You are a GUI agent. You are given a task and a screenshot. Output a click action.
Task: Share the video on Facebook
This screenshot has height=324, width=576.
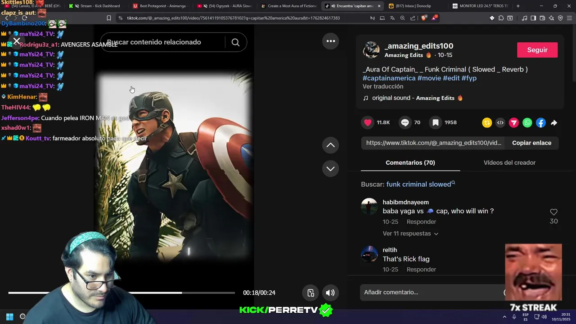tap(541, 123)
